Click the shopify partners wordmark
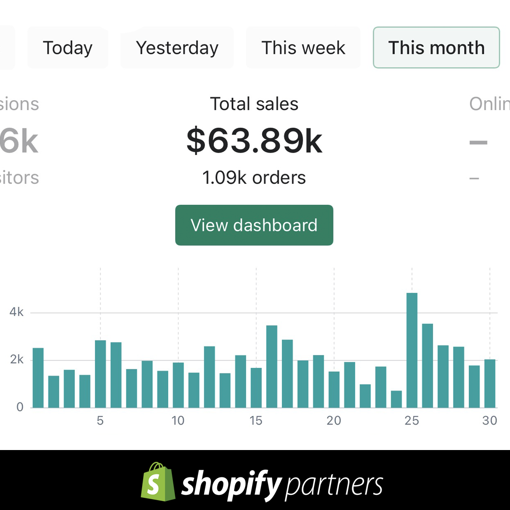Viewport: 510px width, 510px height. click(x=282, y=484)
